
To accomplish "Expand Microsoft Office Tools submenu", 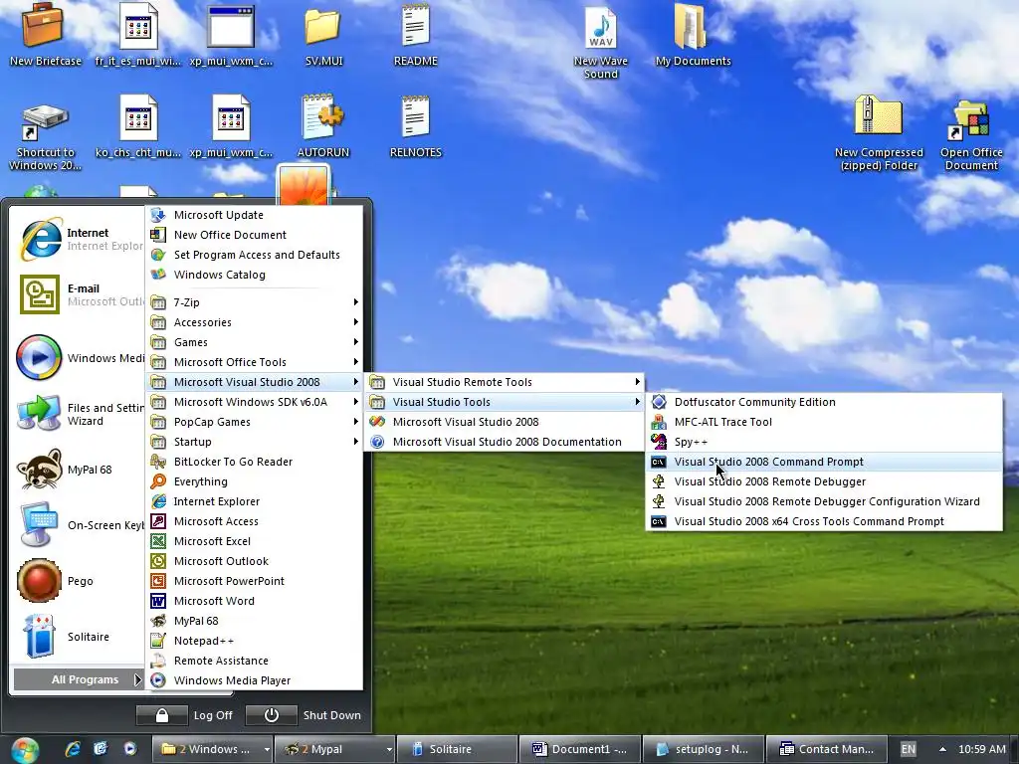I will [255, 362].
